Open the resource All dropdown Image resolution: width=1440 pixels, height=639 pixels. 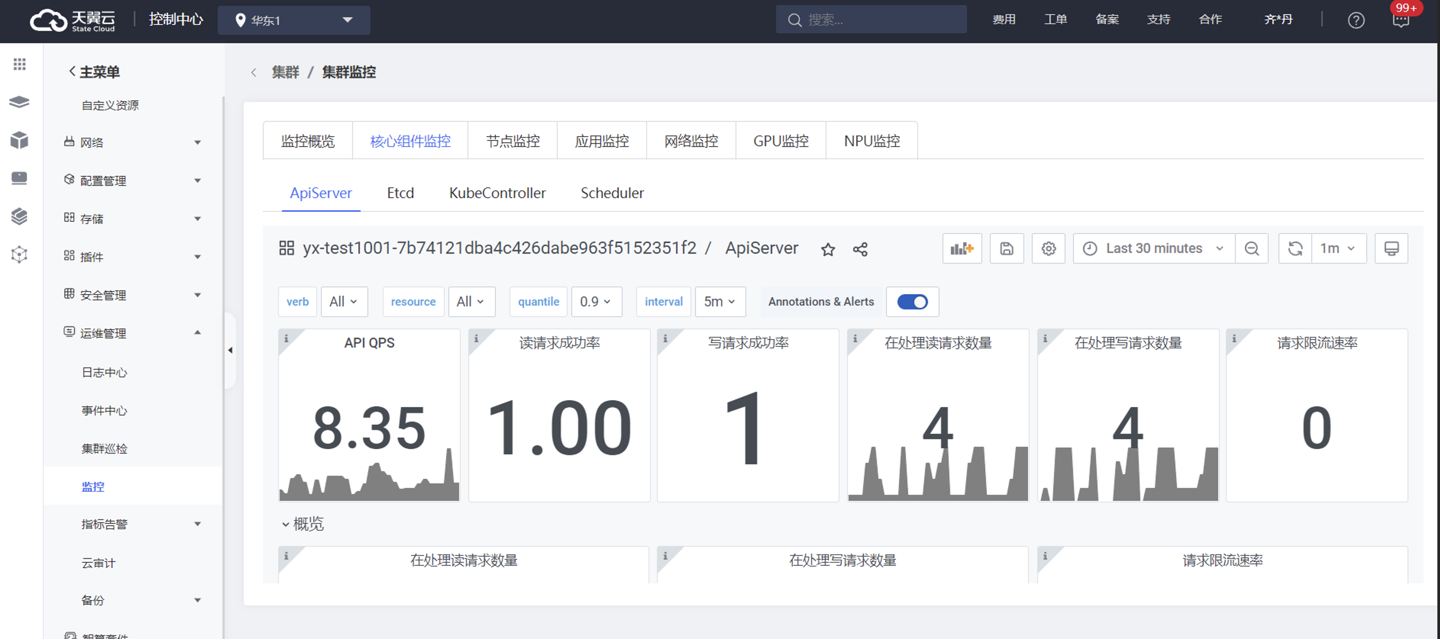coord(471,302)
